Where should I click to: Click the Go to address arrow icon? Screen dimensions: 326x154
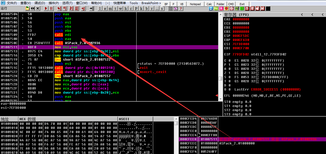pyautogui.click(x=91, y=9)
